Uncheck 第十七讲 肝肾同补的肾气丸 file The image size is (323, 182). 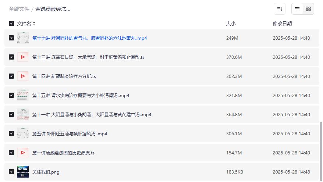tap(11, 38)
